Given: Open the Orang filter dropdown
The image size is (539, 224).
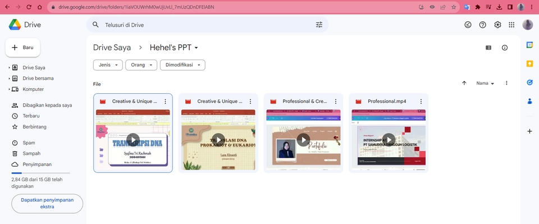Looking at the screenshot, I should click(x=141, y=65).
